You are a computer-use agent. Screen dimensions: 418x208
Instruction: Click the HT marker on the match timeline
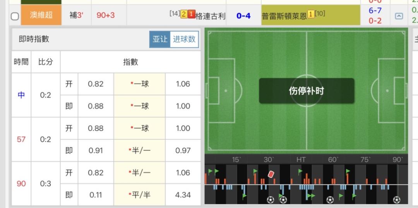301,159
